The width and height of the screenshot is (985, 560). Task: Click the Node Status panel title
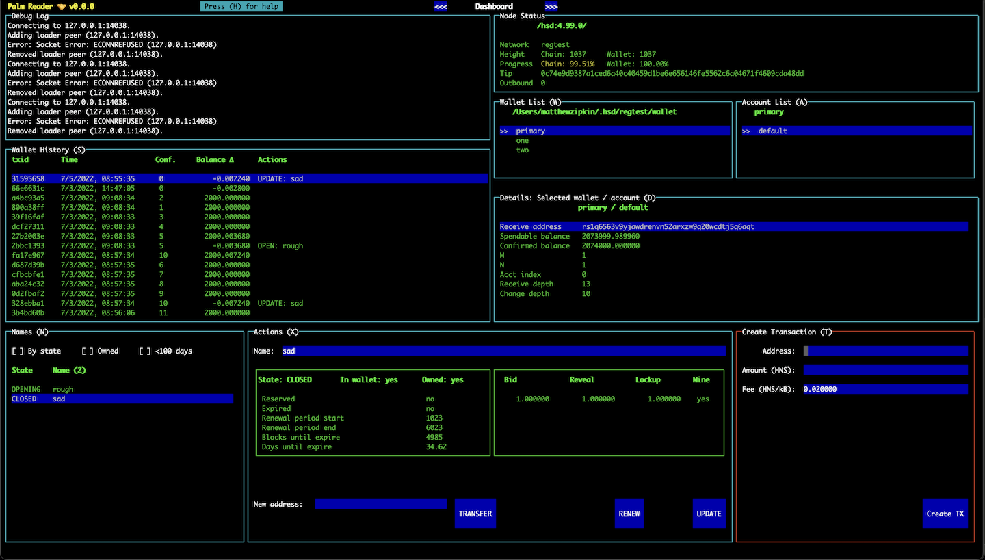tap(523, 16)
